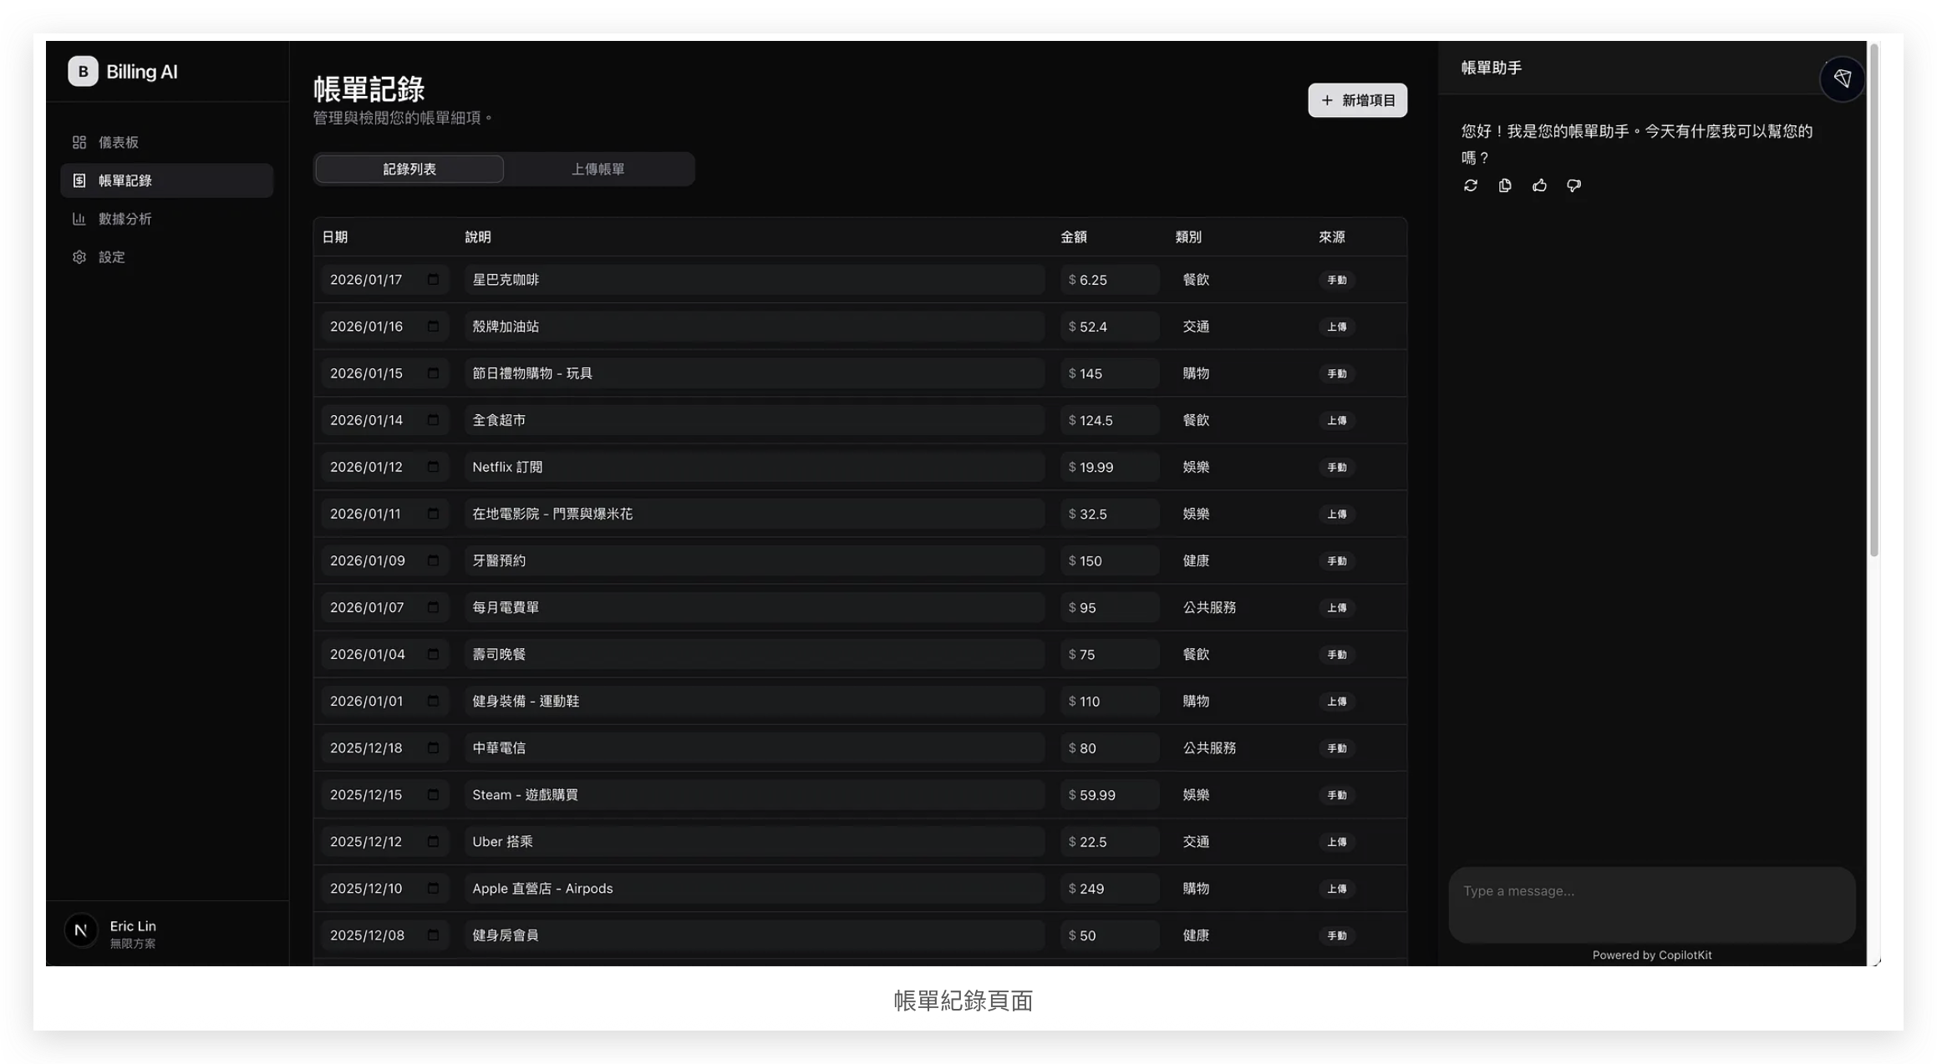The width and height of the screenshot is (1937, 1064).
Task: Give thumbs down to the assistant message
Action: pyautogui.click(x=1573, y=185)
